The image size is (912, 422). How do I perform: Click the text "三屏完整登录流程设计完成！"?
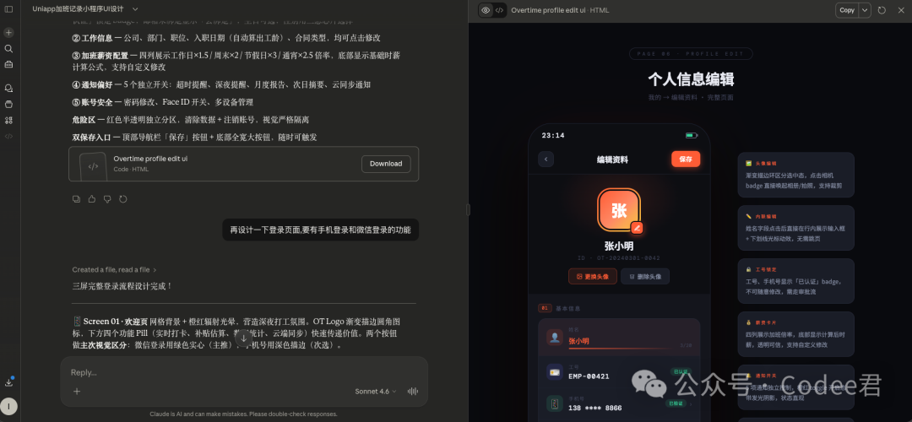(x=122, y=286)
